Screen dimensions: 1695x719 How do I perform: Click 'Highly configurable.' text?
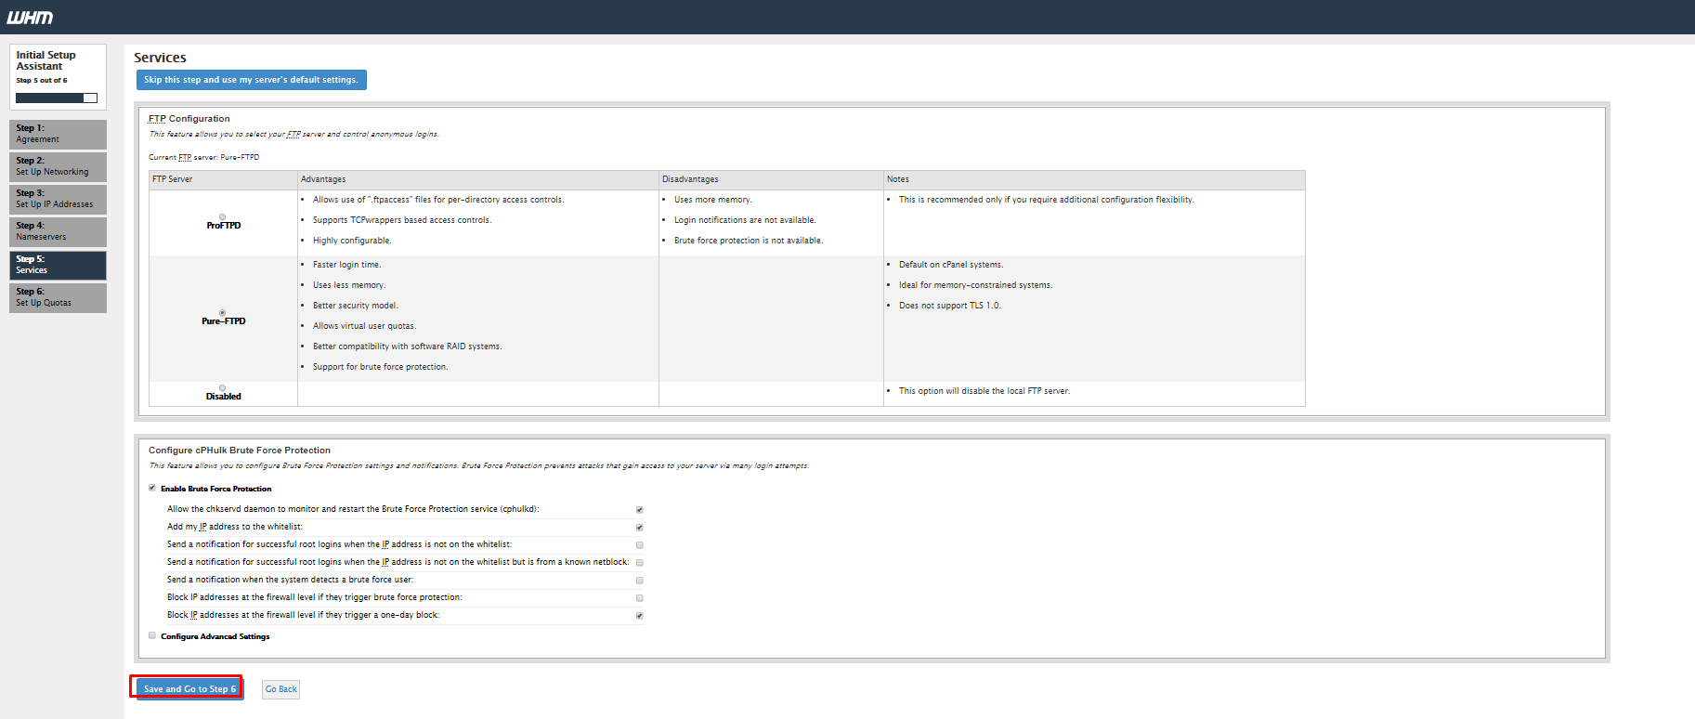click(x=352, y=241)
